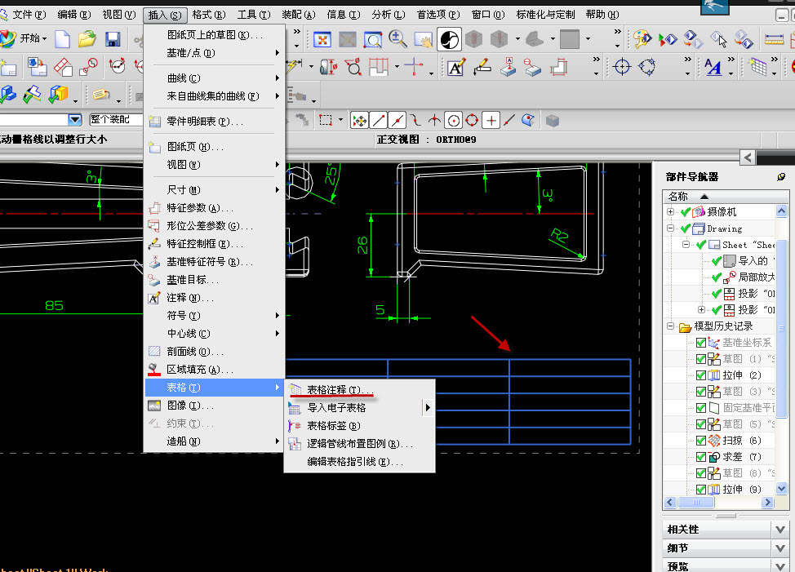Click the navigator horizontal scrollbar thumb

pos(695,502)
